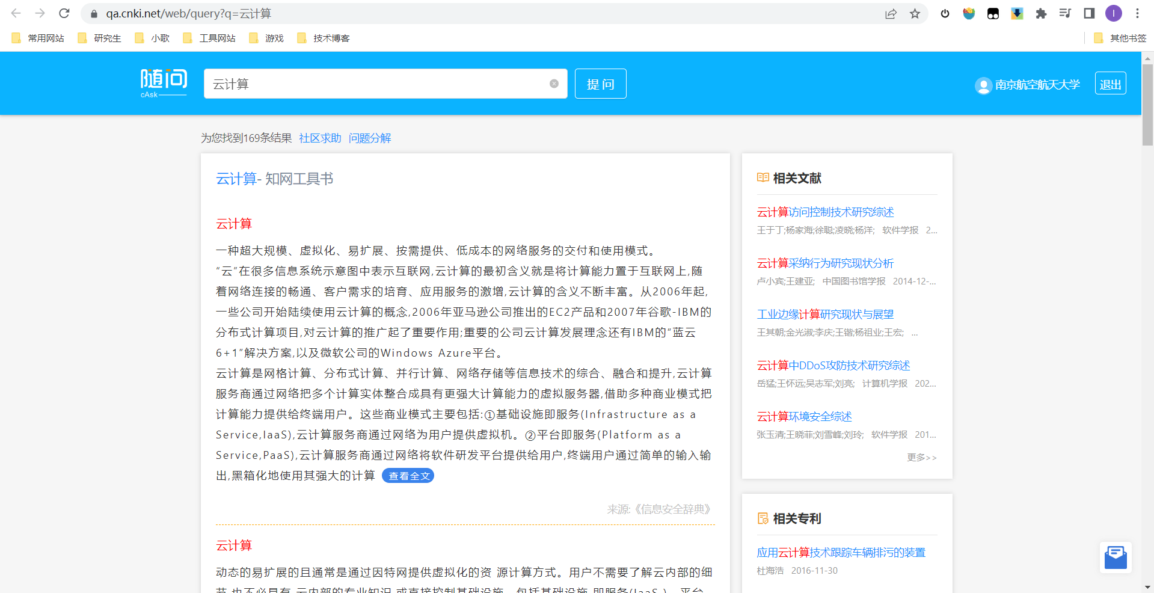
Task: Click the 相关专利 document icon
Action: (763, 518)
